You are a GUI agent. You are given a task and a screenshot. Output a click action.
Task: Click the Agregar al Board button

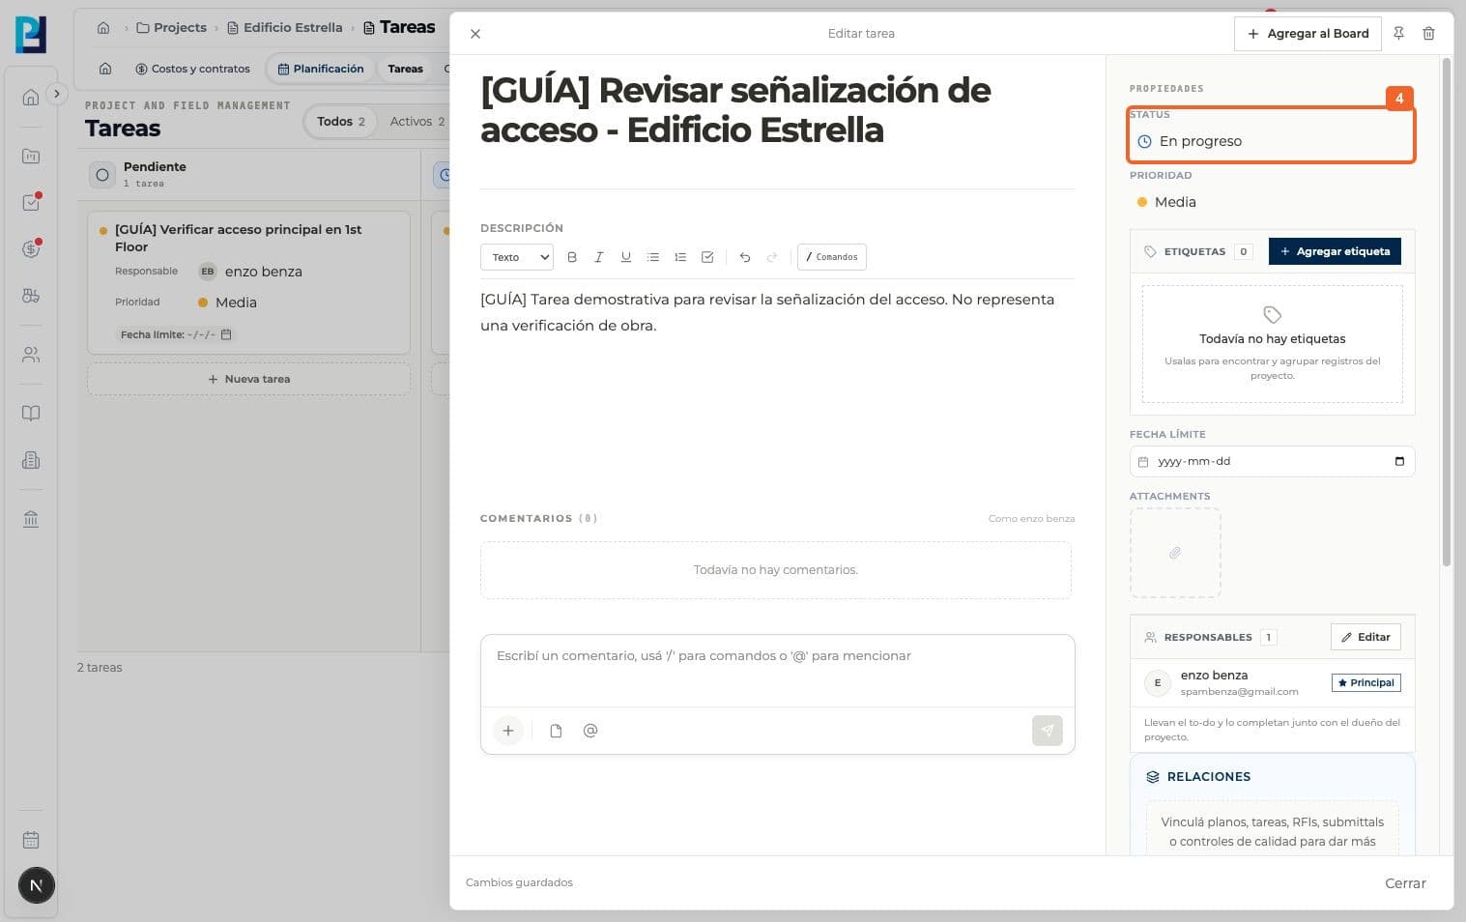point(1308,34)
